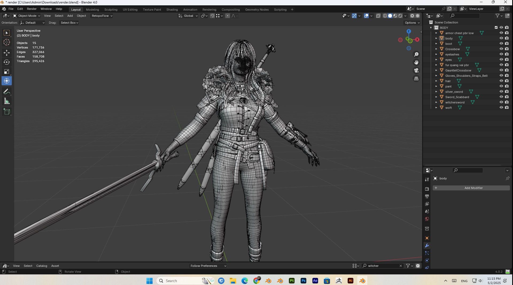Open Output properties tab
Screen dimensions: 513x285
427,196
